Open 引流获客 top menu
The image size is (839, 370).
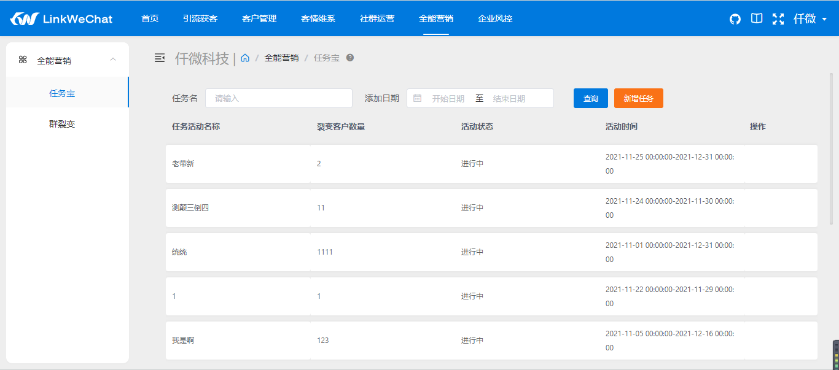coord(200,18)
